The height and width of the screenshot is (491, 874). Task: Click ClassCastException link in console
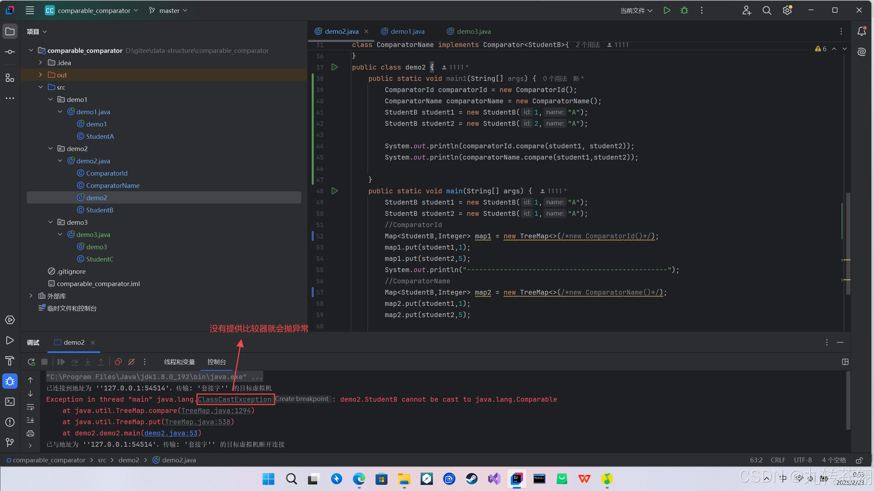235,399
